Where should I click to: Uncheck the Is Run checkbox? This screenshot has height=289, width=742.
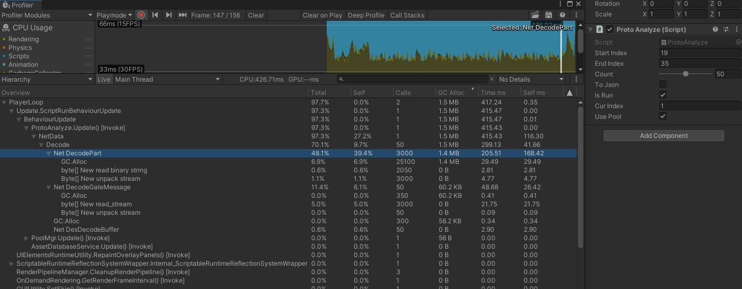pyautogui.click(x=663, y=95)
